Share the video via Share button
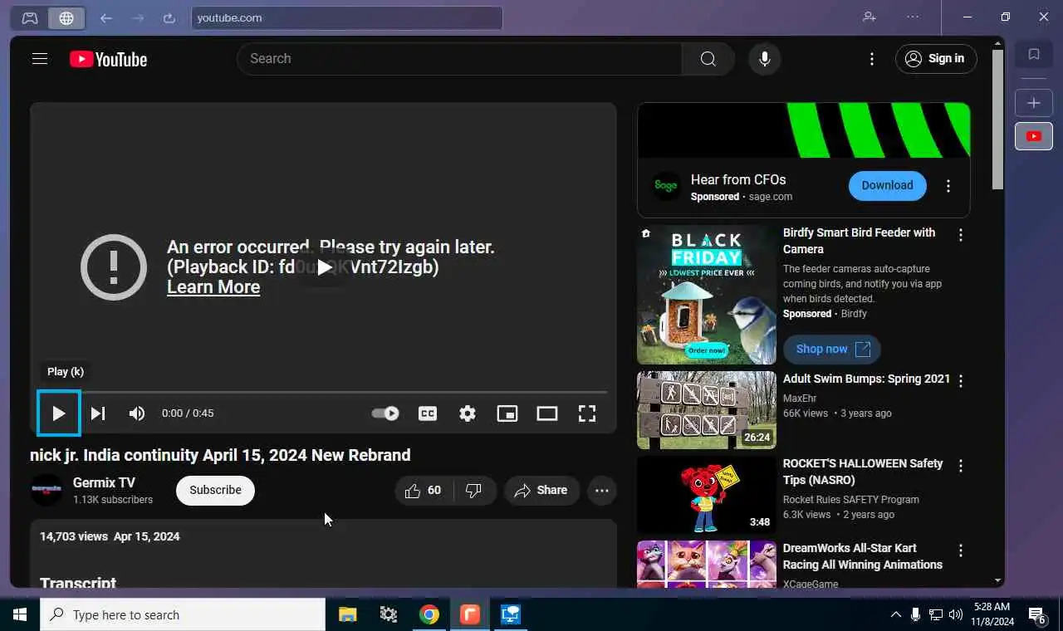This screenshot has height=631, width=1063. [541, 491]
